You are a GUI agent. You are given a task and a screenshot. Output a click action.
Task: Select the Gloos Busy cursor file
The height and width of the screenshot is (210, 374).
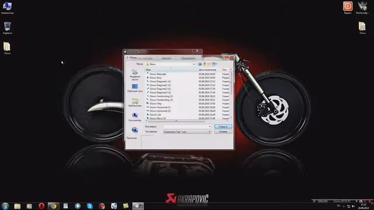tap(155, 78)
